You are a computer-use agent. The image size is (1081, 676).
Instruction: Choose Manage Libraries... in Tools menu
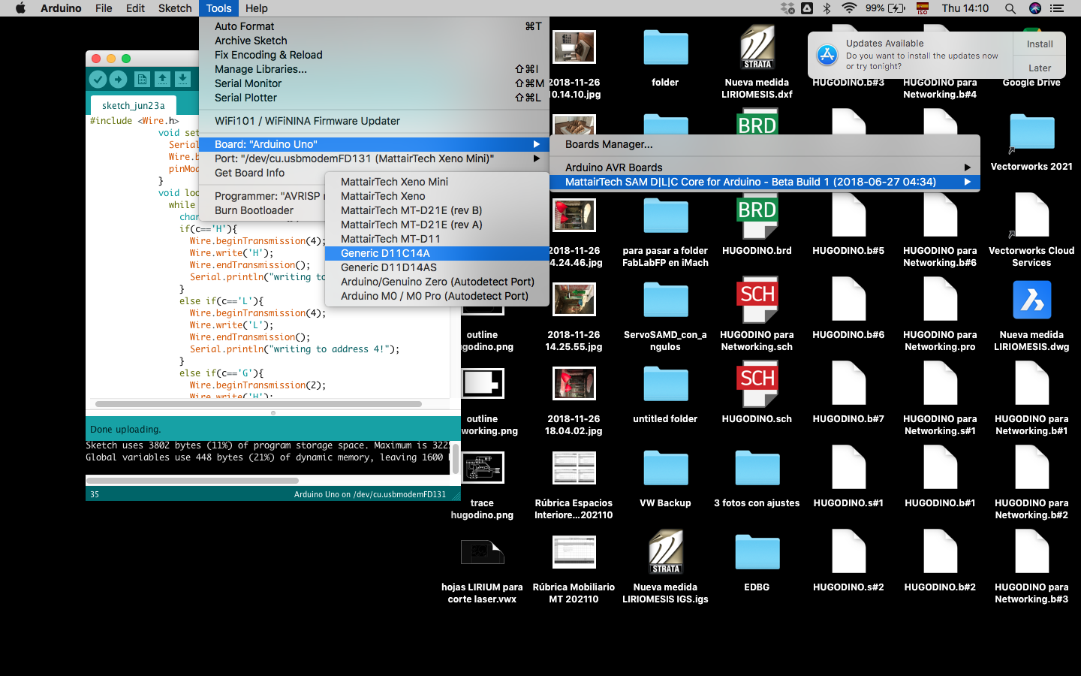click(374, 69)
